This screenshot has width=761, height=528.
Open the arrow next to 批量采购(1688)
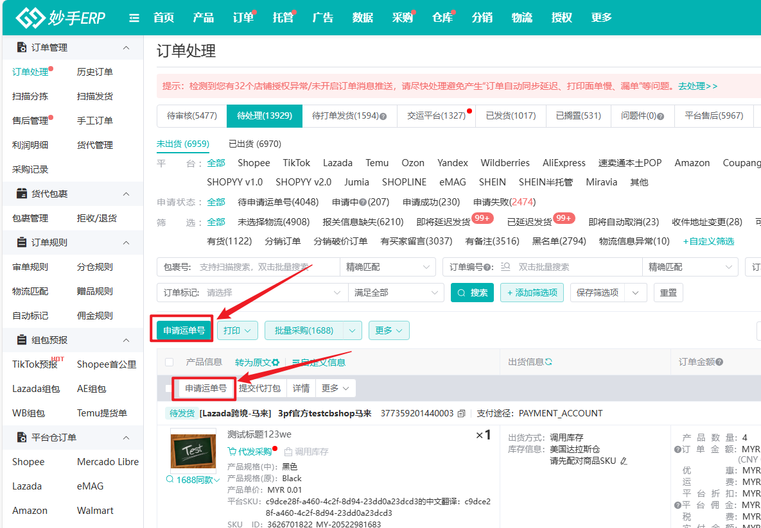coord(353,330)
